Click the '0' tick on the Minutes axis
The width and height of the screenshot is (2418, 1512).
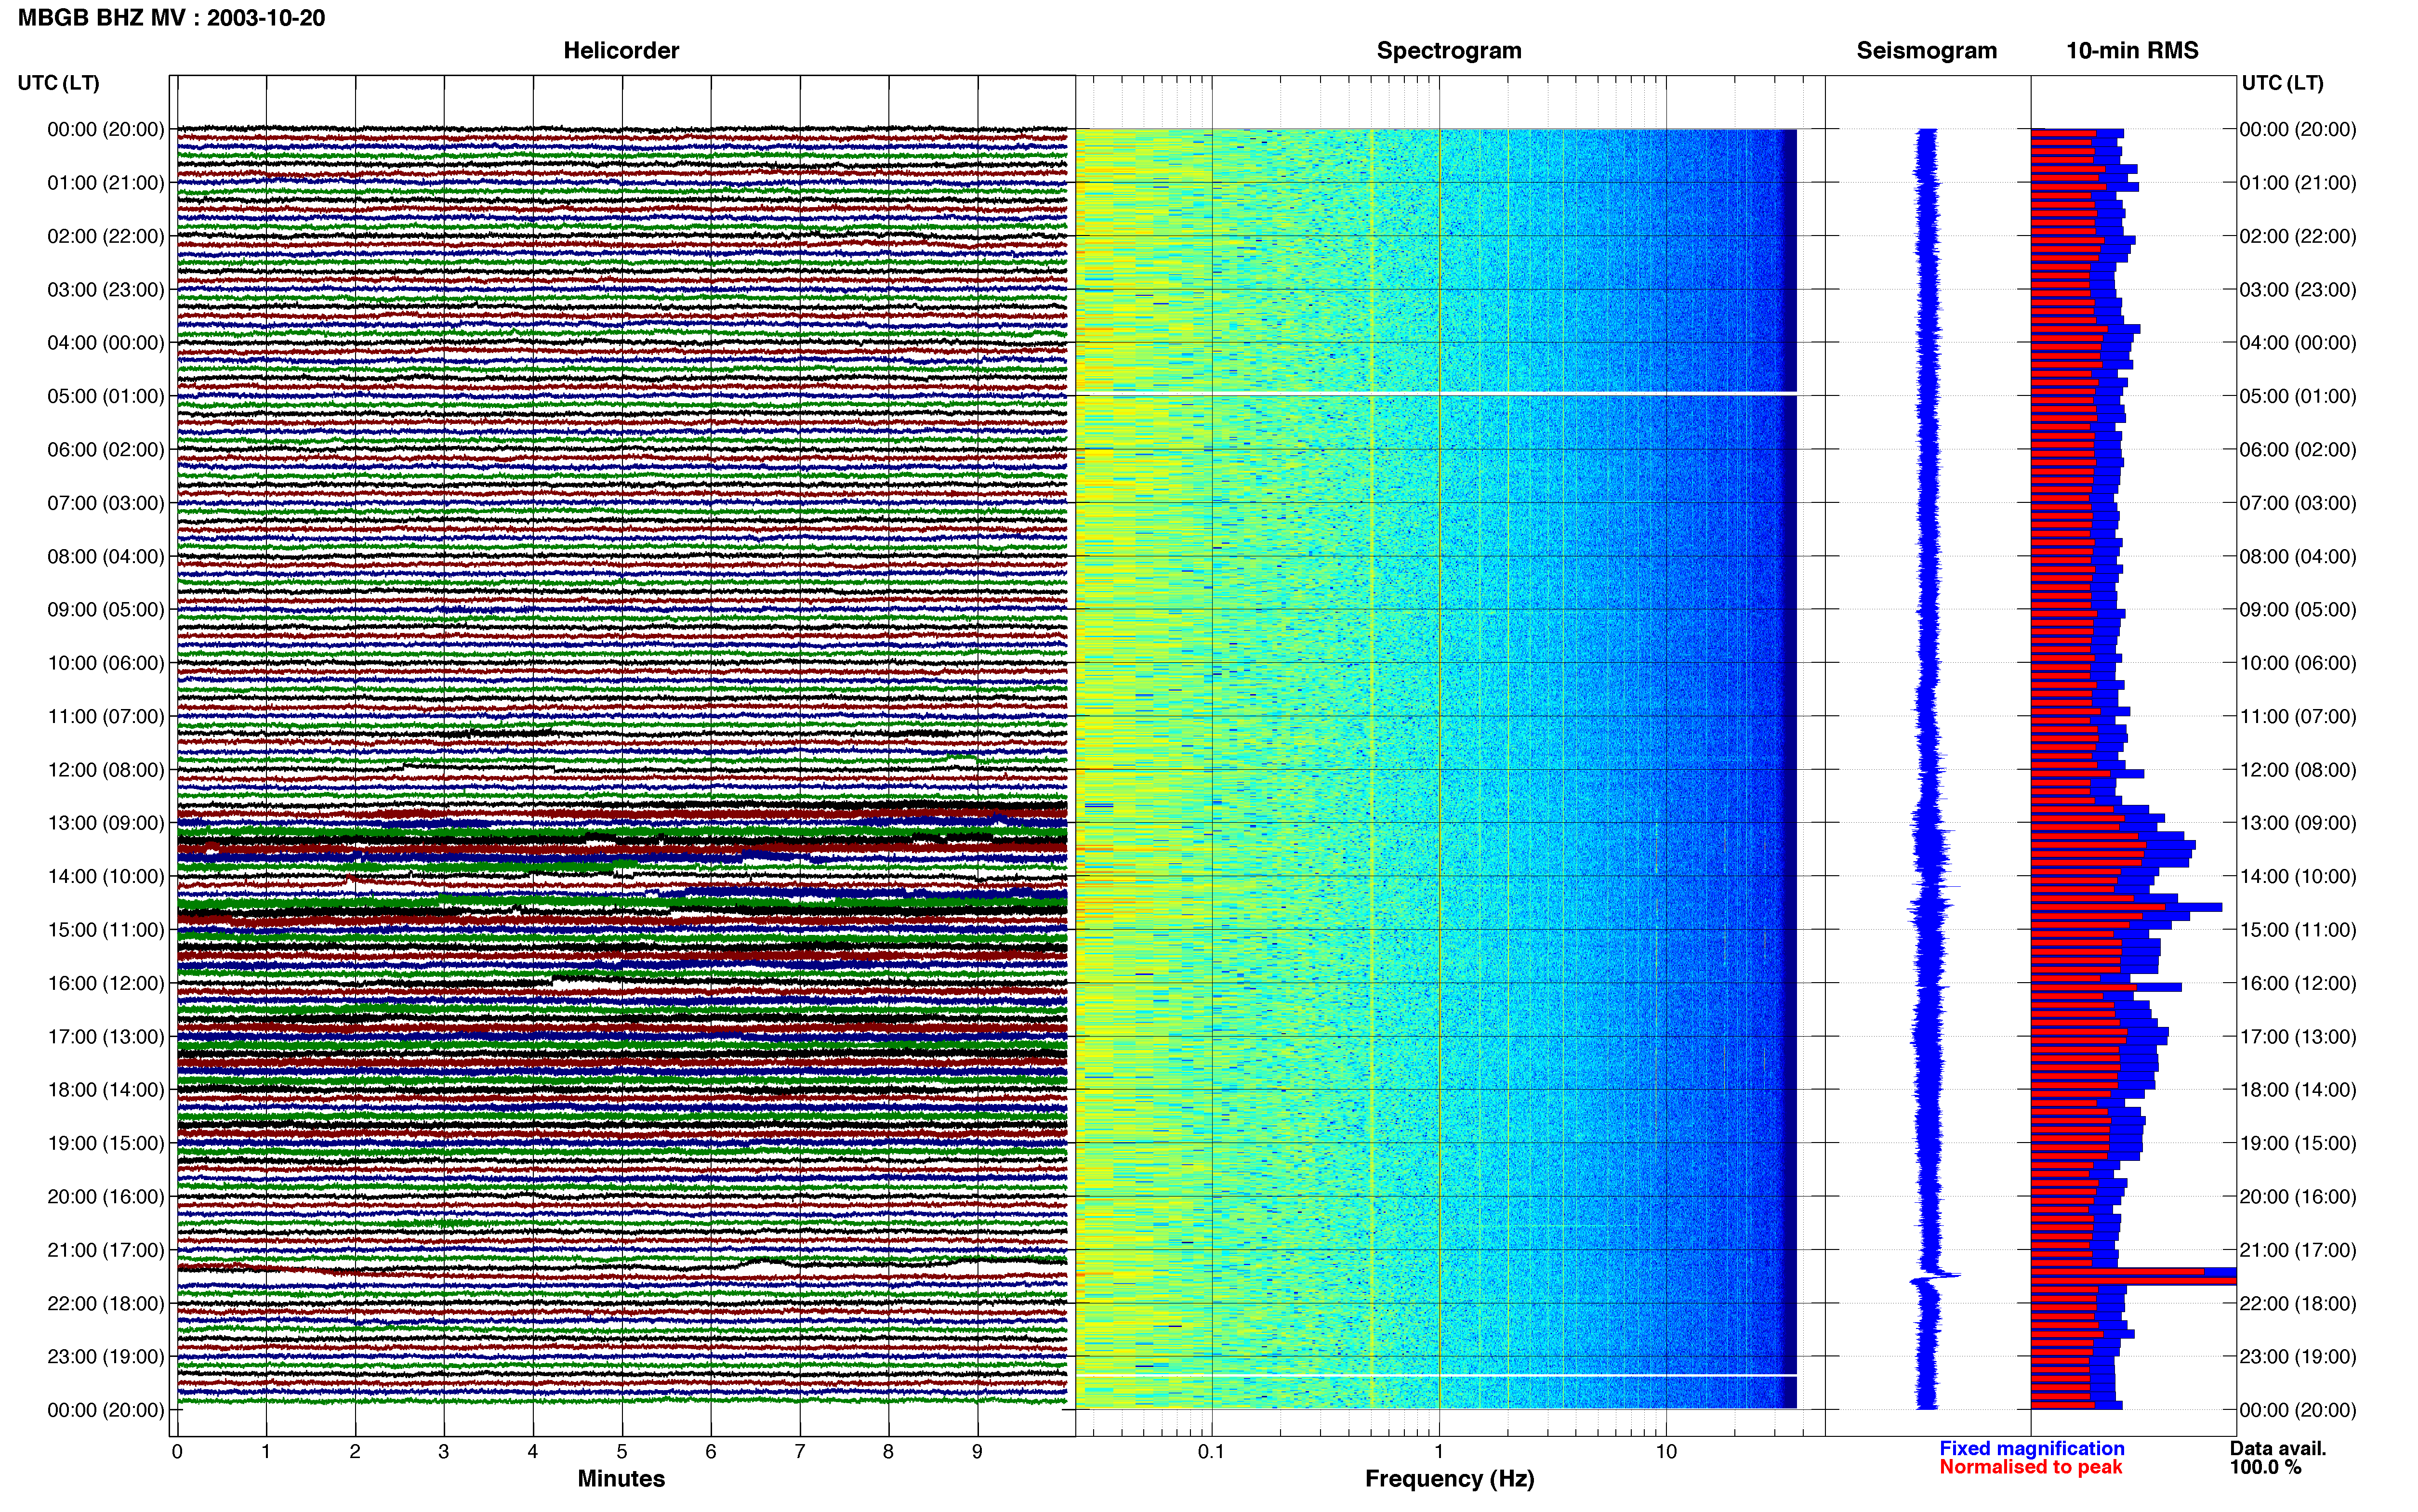coord(177,1452)
